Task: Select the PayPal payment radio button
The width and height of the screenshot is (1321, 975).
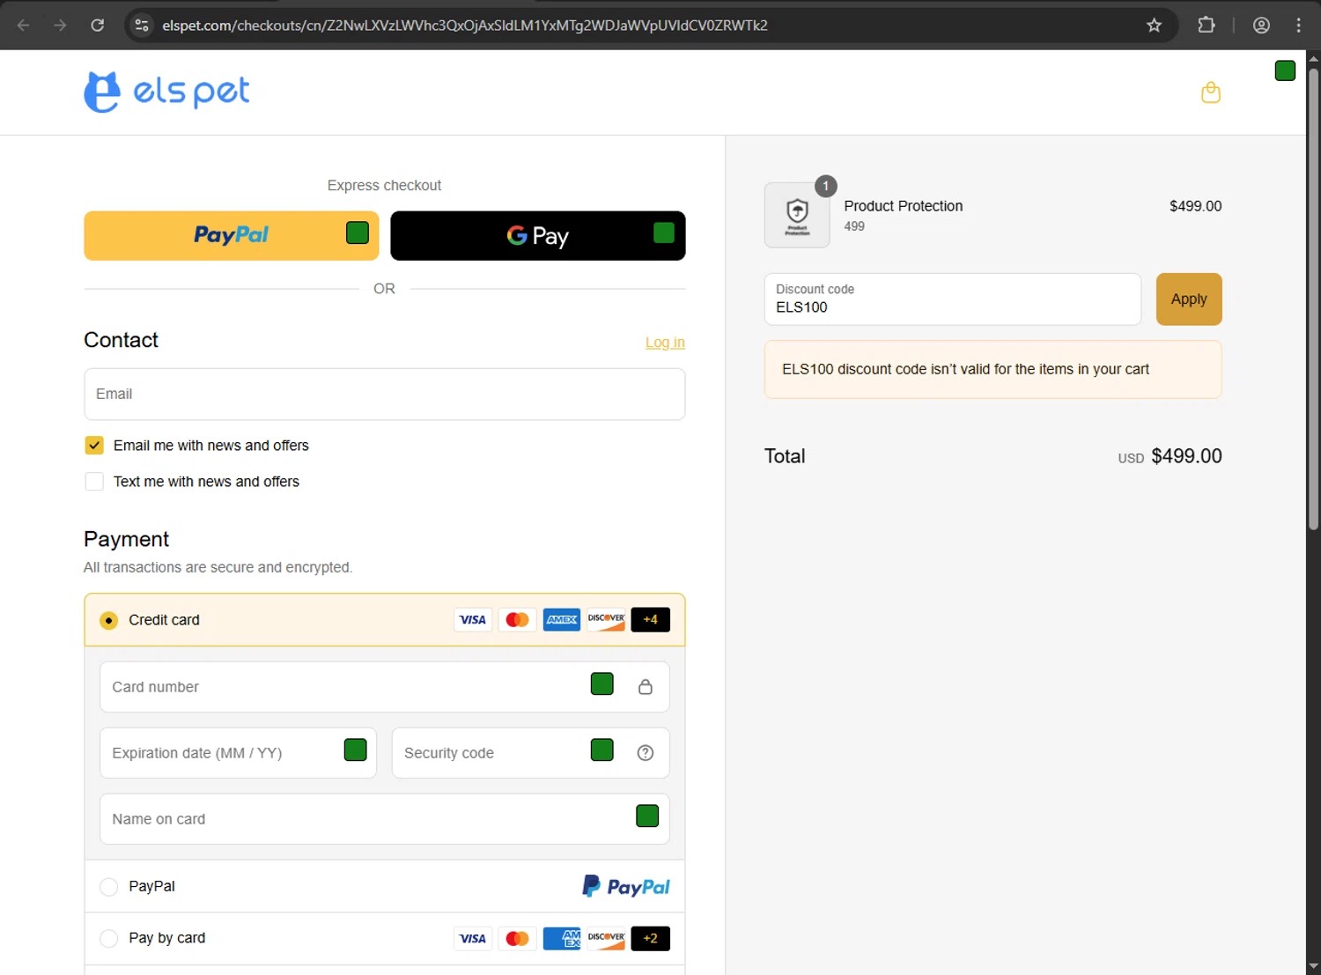Action: 109,887
